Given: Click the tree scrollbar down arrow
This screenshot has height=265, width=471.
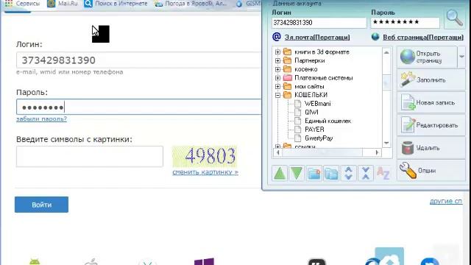Looking at the screenshot, I should pyautogui.click(x=386, y=143).
